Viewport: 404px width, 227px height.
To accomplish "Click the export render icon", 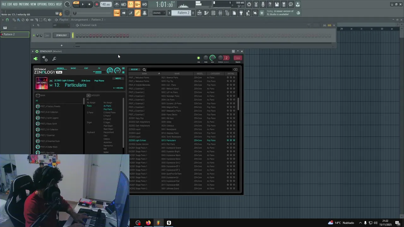I will click(x=284, y=4).
